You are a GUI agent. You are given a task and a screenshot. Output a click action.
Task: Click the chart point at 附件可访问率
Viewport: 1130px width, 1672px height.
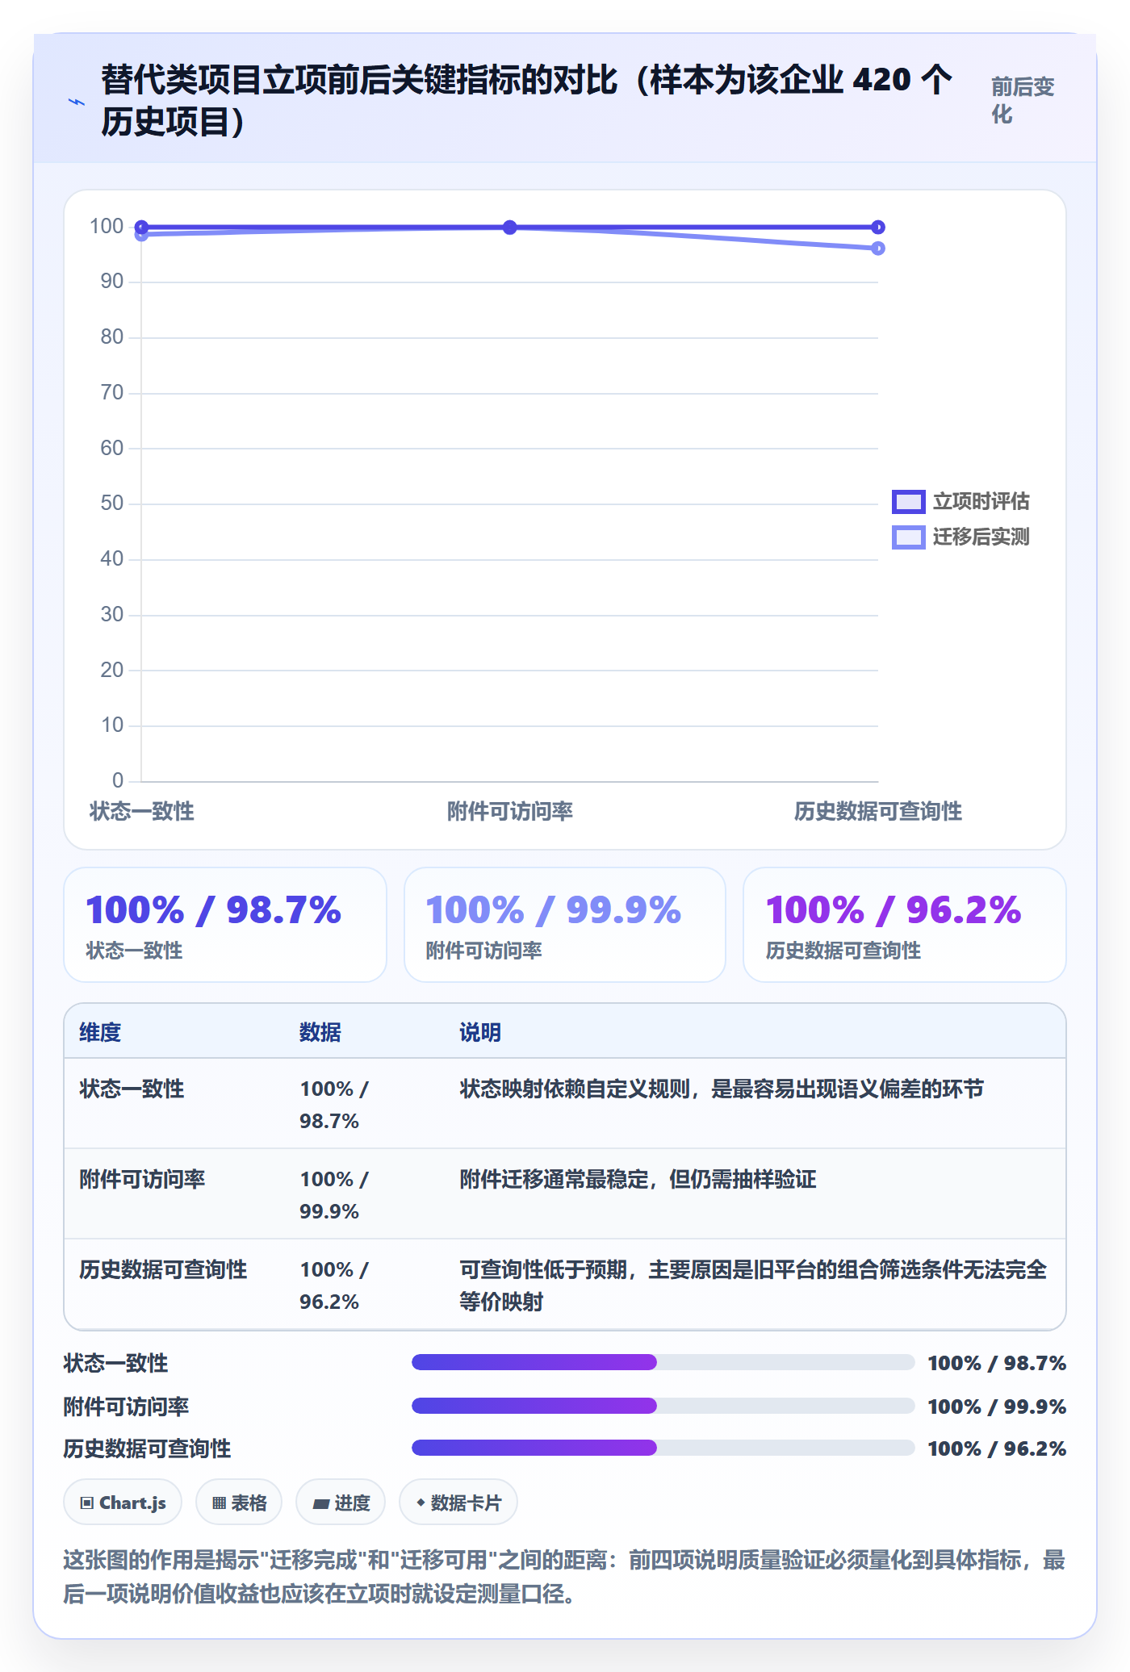coord(510,228)
